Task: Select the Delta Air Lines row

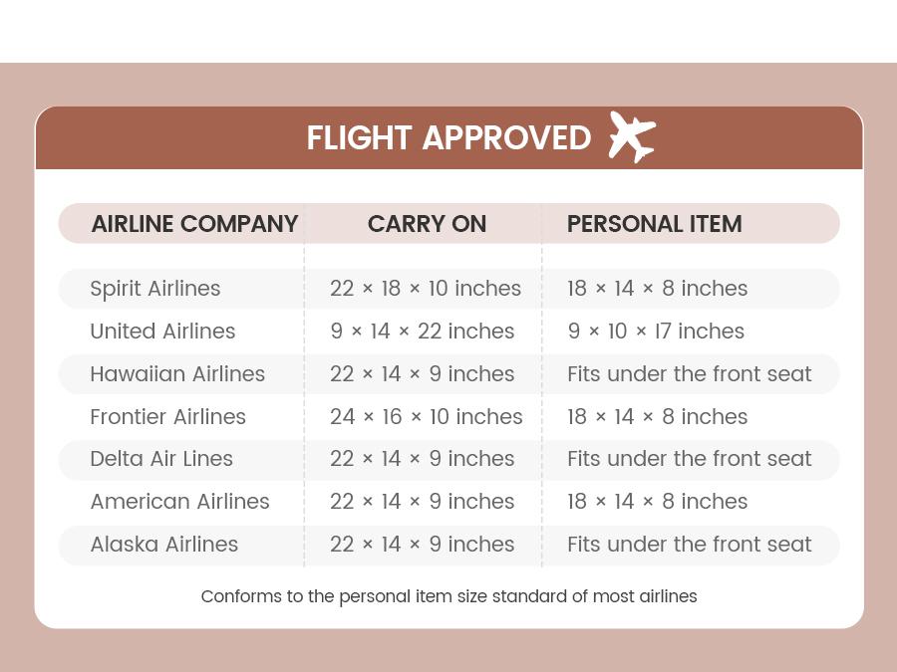Action: [x=161, y=459]
